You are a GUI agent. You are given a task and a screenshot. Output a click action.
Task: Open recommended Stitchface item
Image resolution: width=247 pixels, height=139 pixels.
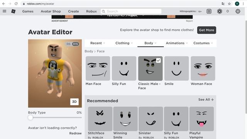click(100, 119)
